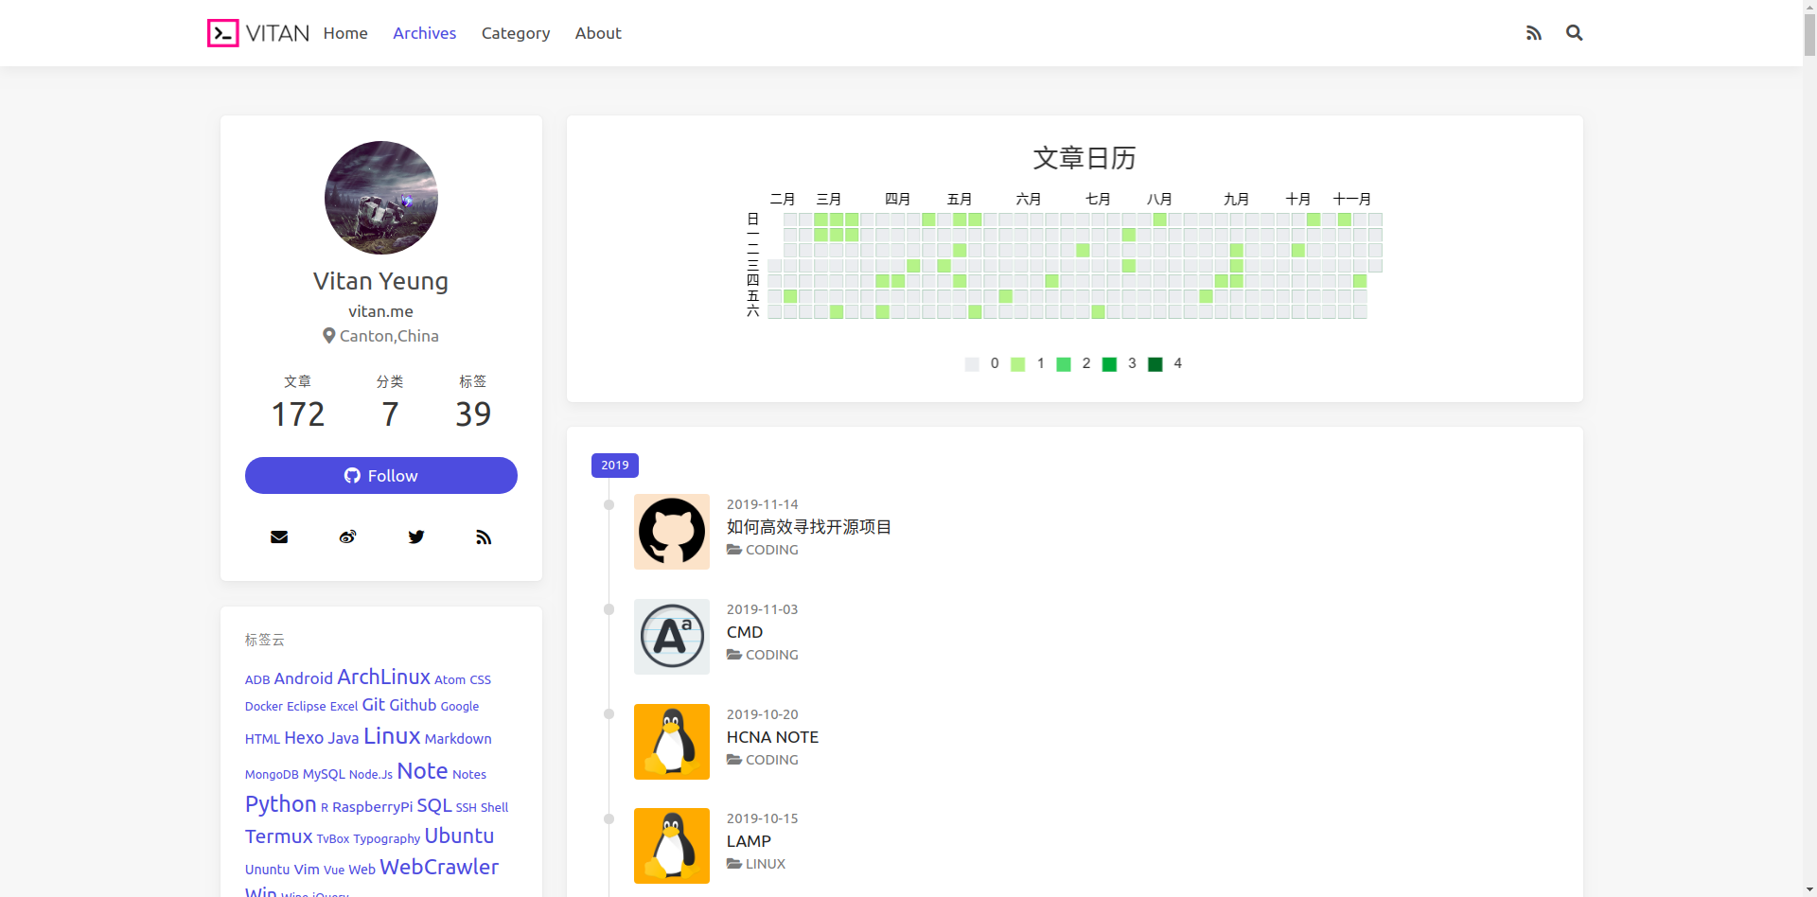Select the Termux tag
This screenshot has width=1817, height=897.
[x=279, y=836]
